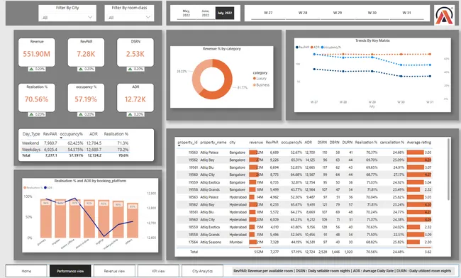Click the Business legend swatch in donut chart
This screenshot has height=278, width=461.
(x=255, y=85)
